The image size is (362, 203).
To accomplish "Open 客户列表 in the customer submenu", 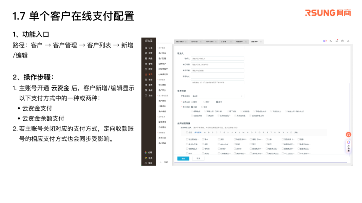I will coord(162,53).
